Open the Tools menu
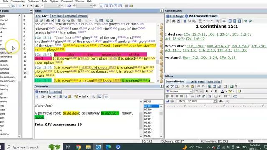 pos(44,1)
